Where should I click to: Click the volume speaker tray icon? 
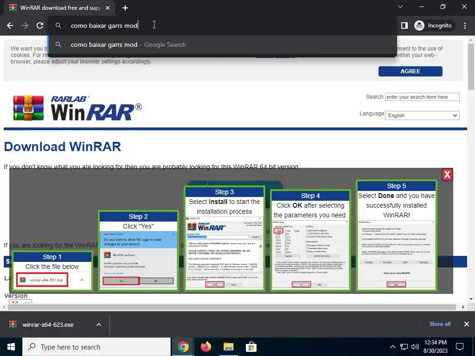415,347
